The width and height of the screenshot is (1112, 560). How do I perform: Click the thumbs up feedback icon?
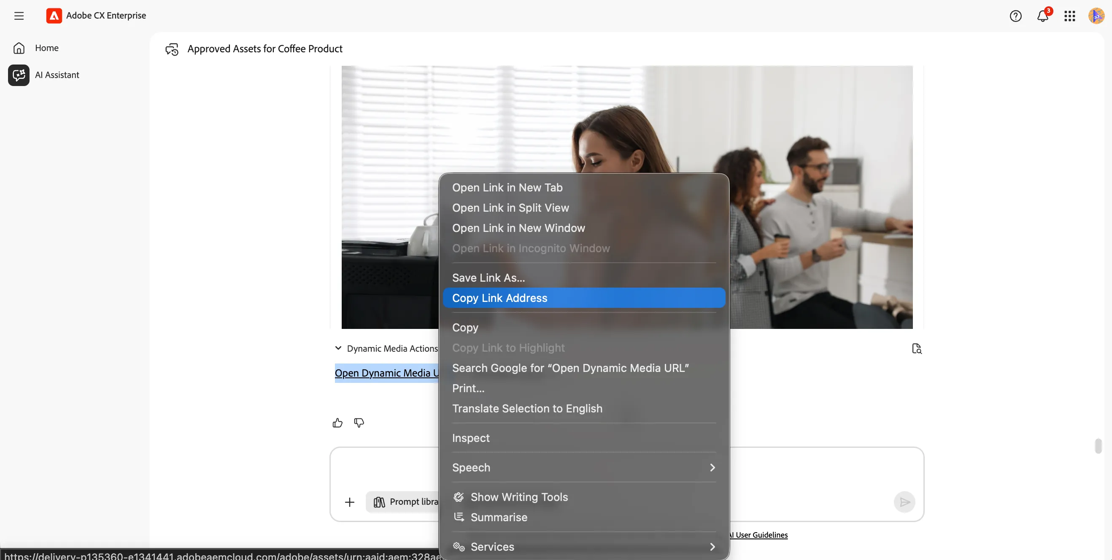click(337, 423)
